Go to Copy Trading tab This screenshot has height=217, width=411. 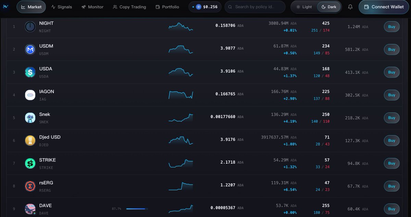click(129, 7)
